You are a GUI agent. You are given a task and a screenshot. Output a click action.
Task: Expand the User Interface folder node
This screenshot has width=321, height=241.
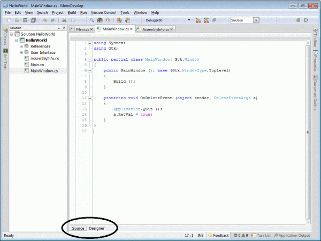coord(21,52)
